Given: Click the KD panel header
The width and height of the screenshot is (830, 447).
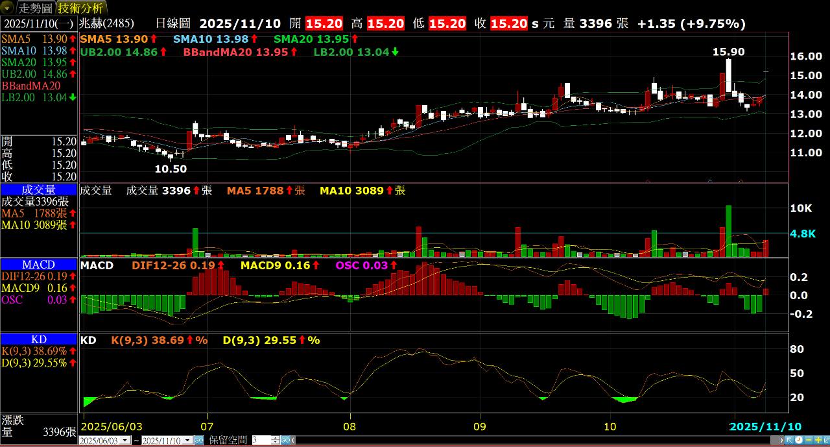Looking at the screenshot, I should coord(39,339).
